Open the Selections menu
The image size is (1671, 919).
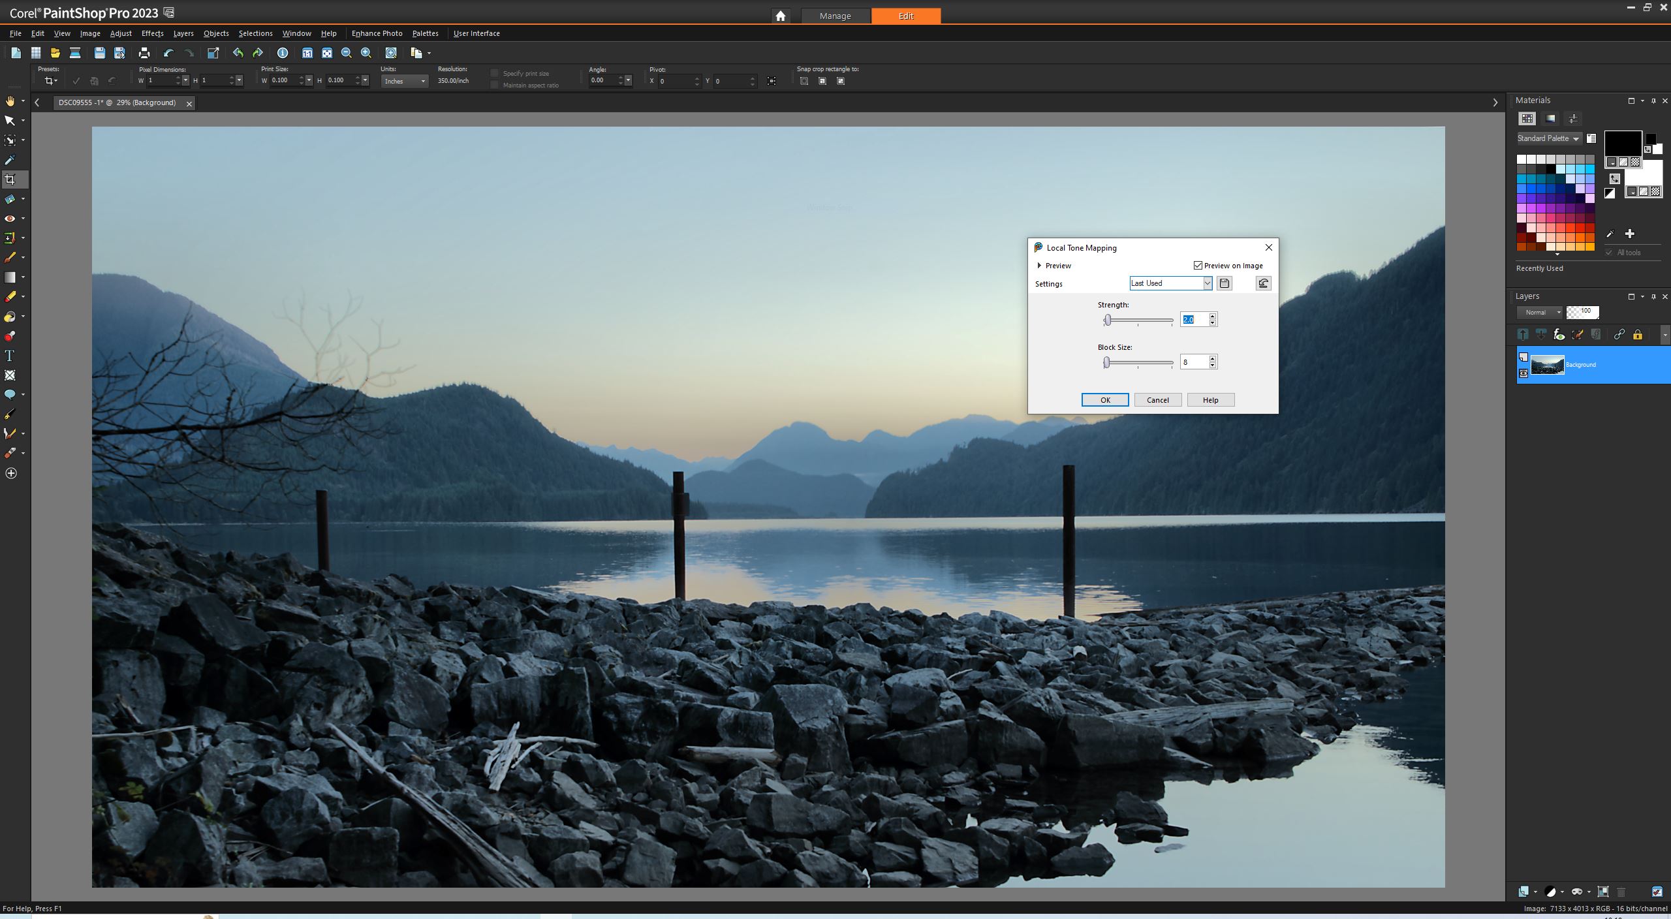pyautogui.click(x=255, y=33)
